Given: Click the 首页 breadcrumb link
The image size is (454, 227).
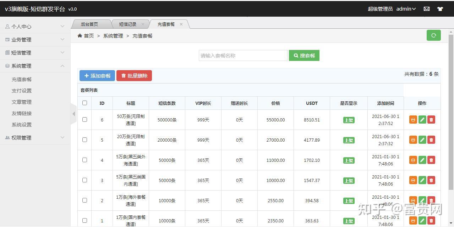Looking at the screenshot, I should tap(89, 36).
